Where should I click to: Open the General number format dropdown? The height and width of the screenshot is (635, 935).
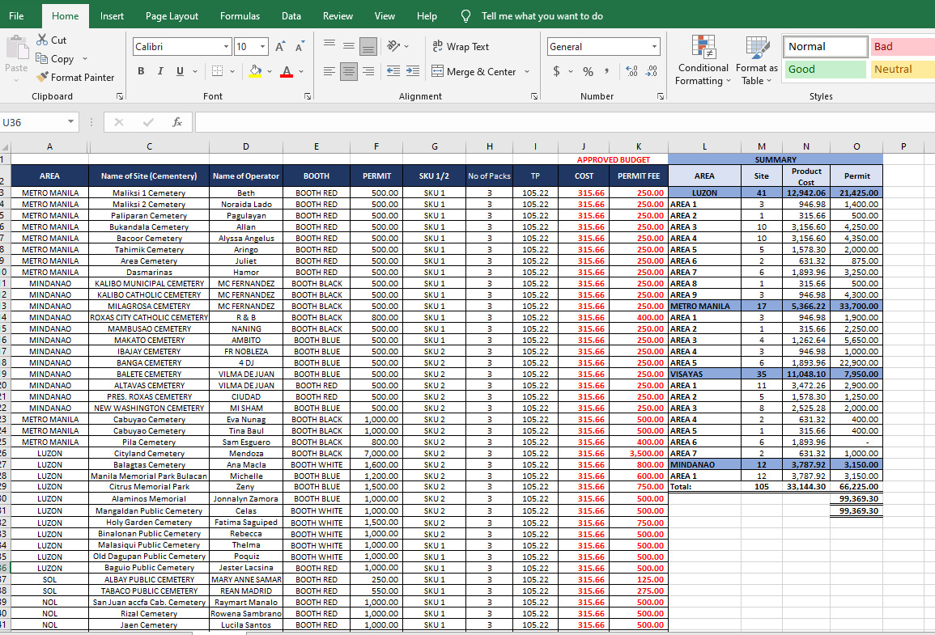coord(654,46)
